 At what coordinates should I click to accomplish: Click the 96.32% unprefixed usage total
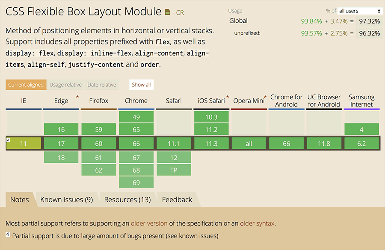tap(370, 33)
